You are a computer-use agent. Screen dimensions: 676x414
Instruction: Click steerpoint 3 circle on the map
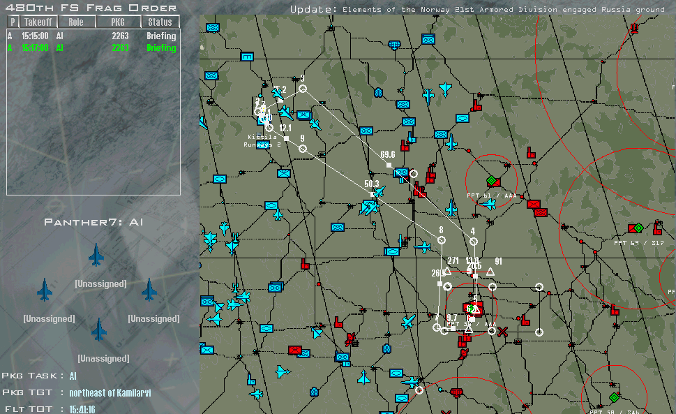pyautogui.click(x=303, y=89)
